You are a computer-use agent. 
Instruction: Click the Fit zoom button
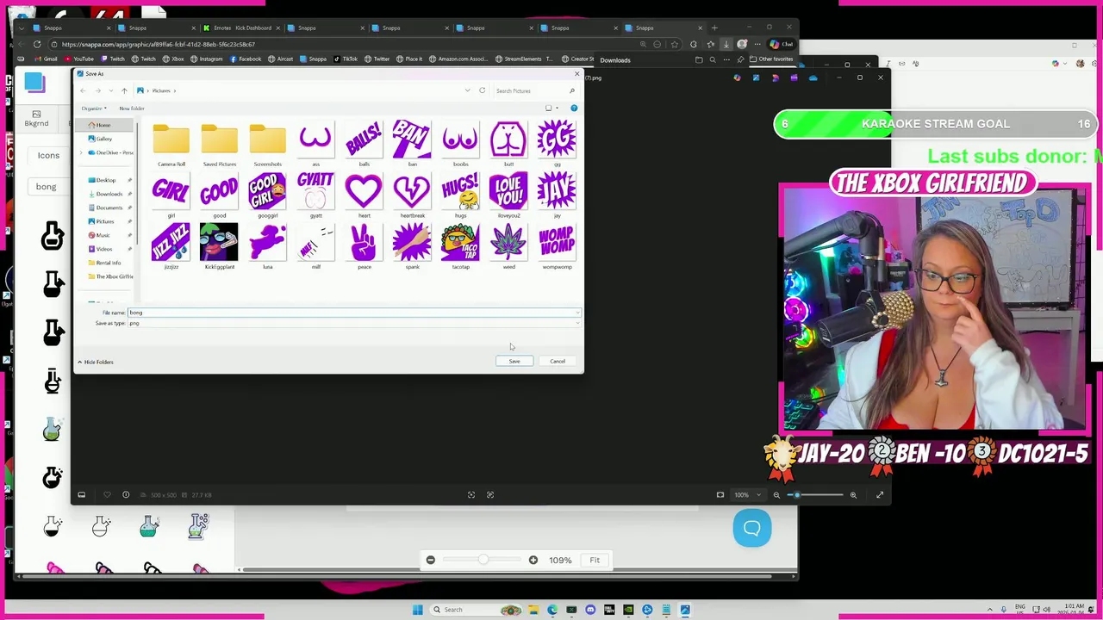[x=595, y=560]
